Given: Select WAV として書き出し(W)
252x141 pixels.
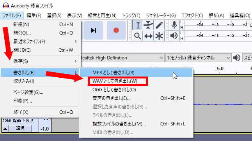Looking at the screenshot, I should click(x=136, y=81).
